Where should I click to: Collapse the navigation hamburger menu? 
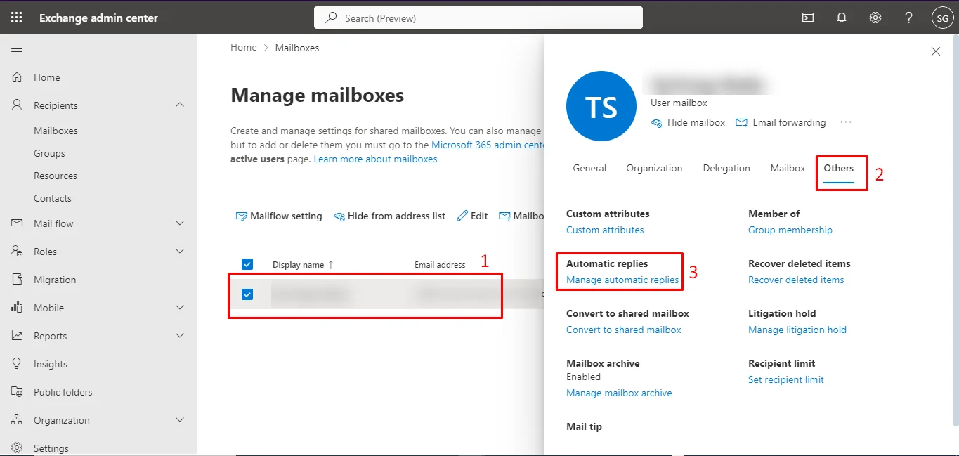coord(17,48)
